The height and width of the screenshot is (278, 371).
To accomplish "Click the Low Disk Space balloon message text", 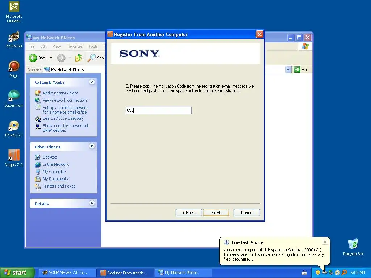I will pos(274,254).
